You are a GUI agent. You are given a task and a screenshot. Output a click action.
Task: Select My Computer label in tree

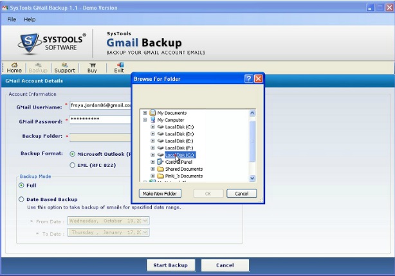pos(170,120)
